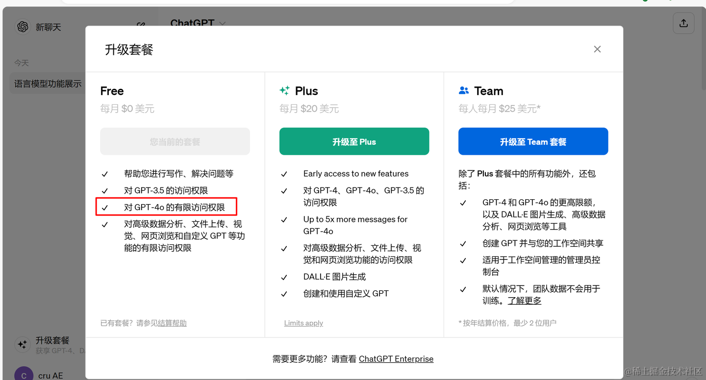Click the 每月 $0 美元 price text
The width and height of the screenshot is (706, 380).
[127, 109]
